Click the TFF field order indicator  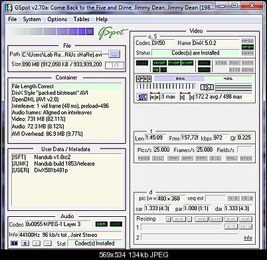[173, 159]
